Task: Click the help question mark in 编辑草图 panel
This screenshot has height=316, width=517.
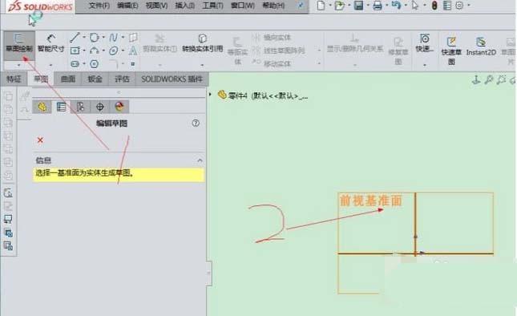Action: (196, 123)
